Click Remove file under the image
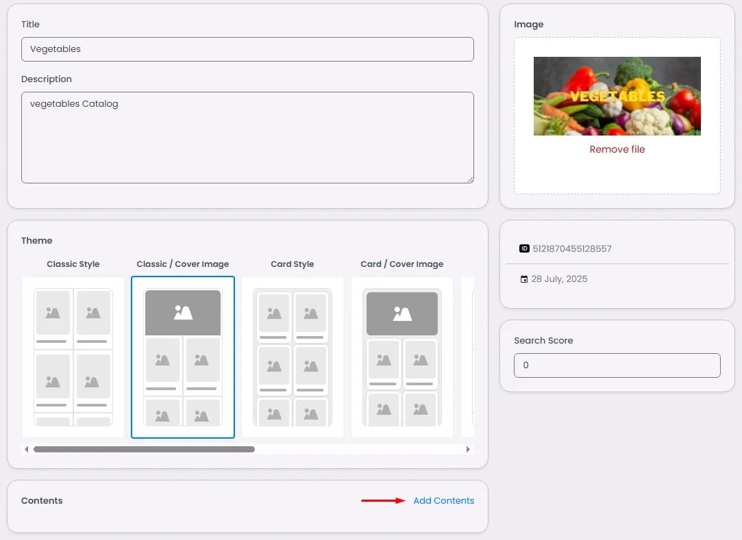Image resolution: width=742 pixels, height=540 pixels. coord(617,149)
